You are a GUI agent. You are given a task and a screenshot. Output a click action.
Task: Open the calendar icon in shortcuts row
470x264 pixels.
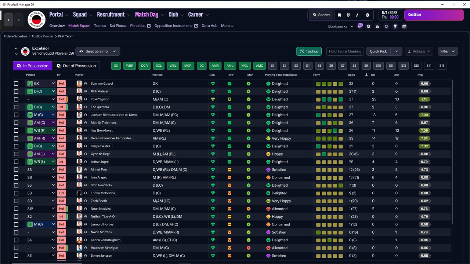click(404, 26)
